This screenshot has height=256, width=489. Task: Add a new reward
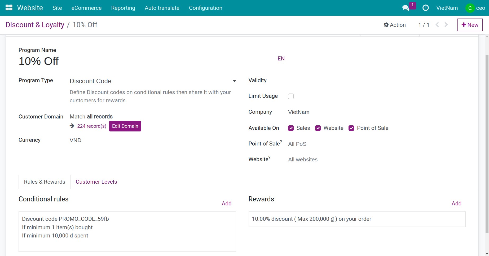coord(456,204)
